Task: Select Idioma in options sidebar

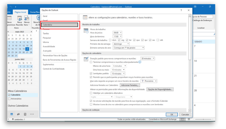Action: (x=46, y=42)
